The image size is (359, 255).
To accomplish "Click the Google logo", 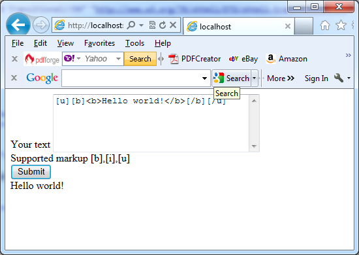I will [42, 78].
